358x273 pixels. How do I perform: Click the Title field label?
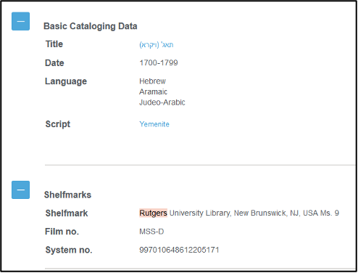pos(54,44)
